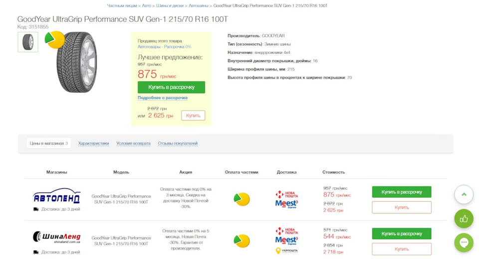Click the product title heading

pyautogui.click(x=123, y=19)
